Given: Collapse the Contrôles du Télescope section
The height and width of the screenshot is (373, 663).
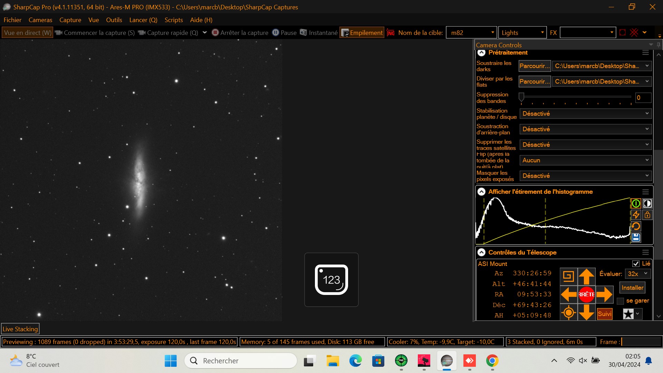Looking at the screenshot, I should pos(481,252).
